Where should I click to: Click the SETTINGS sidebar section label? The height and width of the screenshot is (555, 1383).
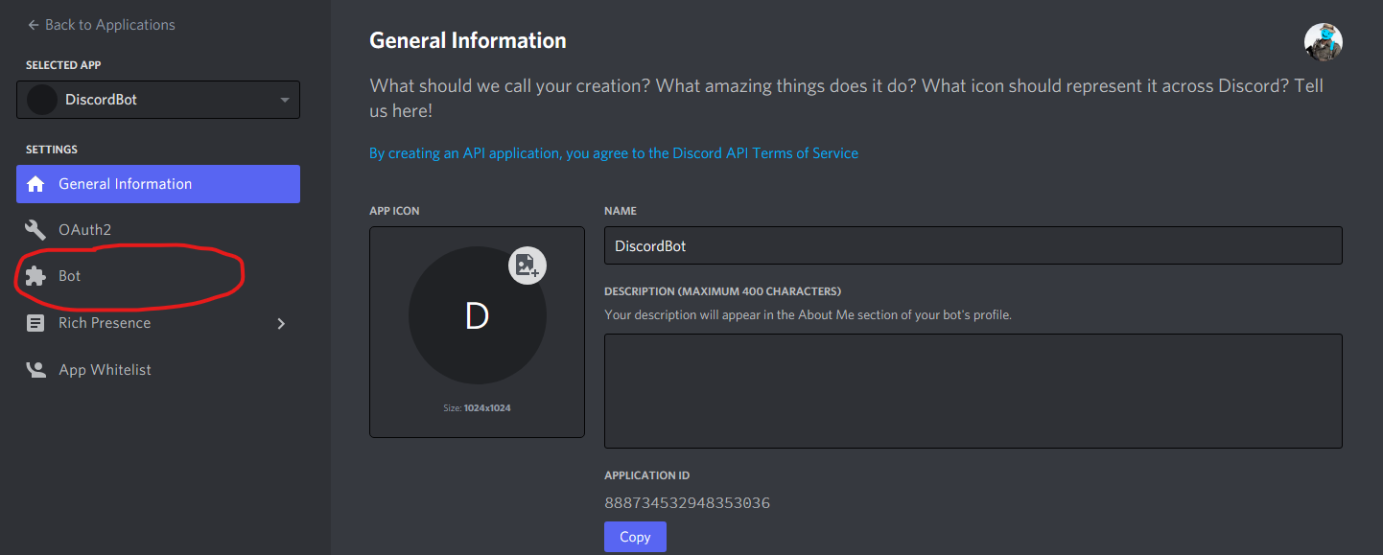pos(52,150)
